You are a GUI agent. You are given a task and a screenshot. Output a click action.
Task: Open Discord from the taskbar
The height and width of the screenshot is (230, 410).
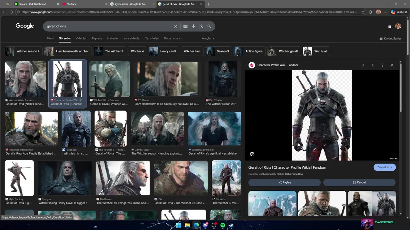coord(205,226)
